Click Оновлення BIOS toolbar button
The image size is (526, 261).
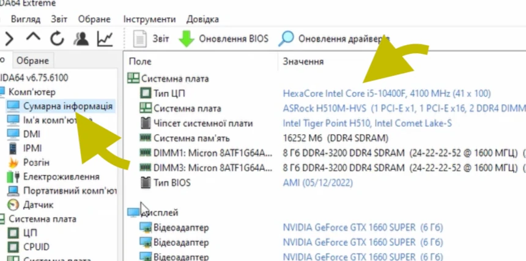pyautogui.click(x=223, y=39)
